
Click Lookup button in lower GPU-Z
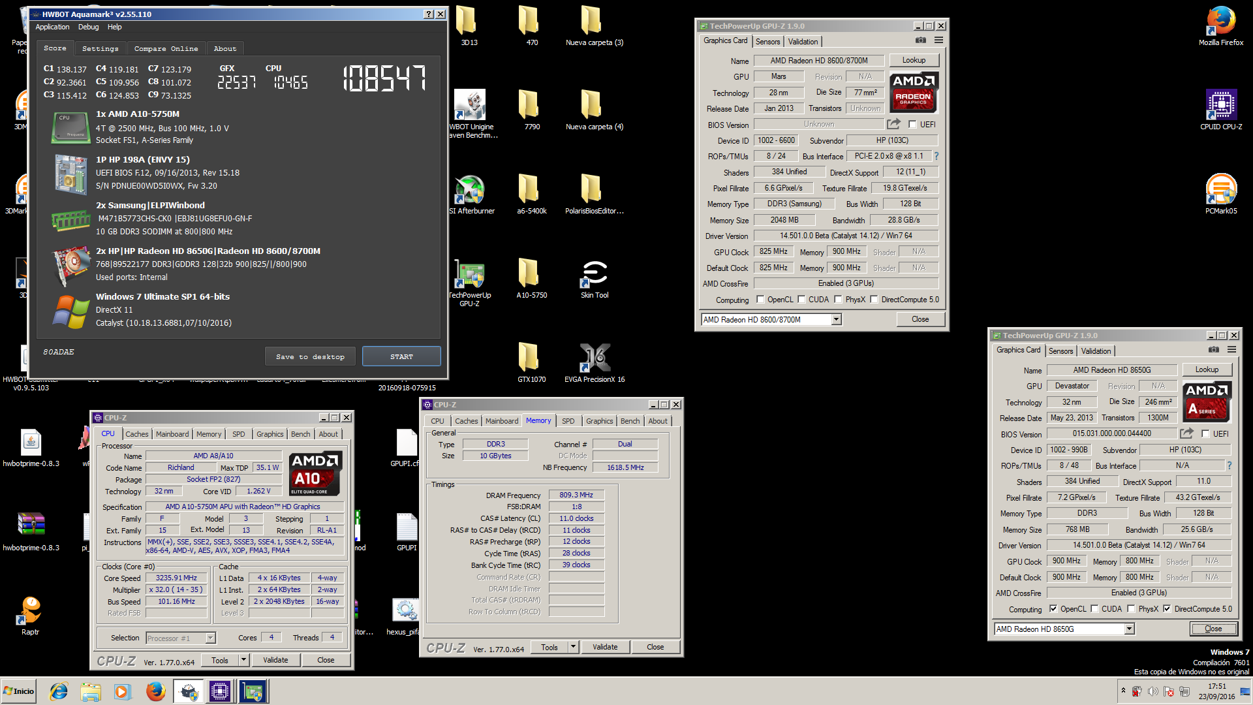point(1207,369)
